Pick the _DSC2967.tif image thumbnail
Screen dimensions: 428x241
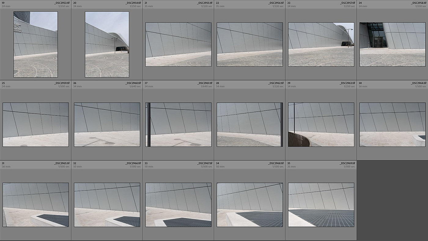coord(178,205)
